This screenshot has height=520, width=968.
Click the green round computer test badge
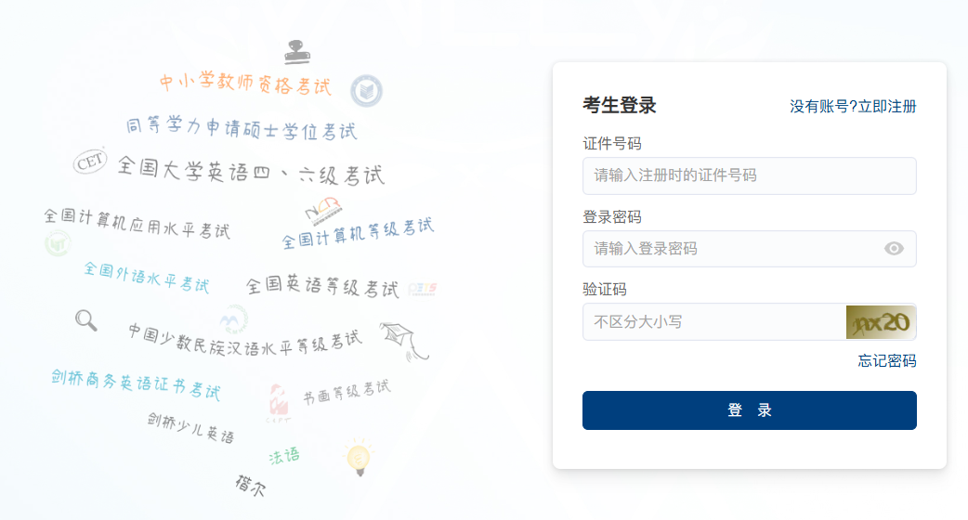(x=58, y=243)
